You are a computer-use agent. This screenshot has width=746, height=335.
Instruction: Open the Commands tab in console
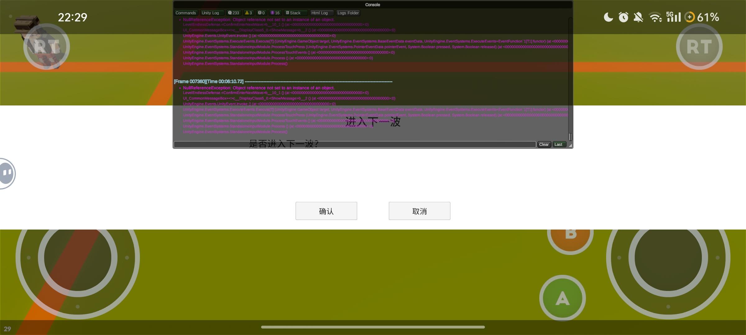186,13
